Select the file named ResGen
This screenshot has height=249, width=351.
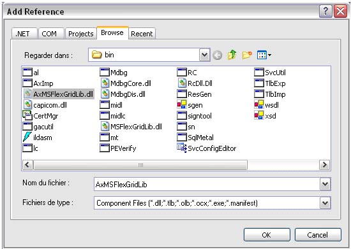(194, 94)
